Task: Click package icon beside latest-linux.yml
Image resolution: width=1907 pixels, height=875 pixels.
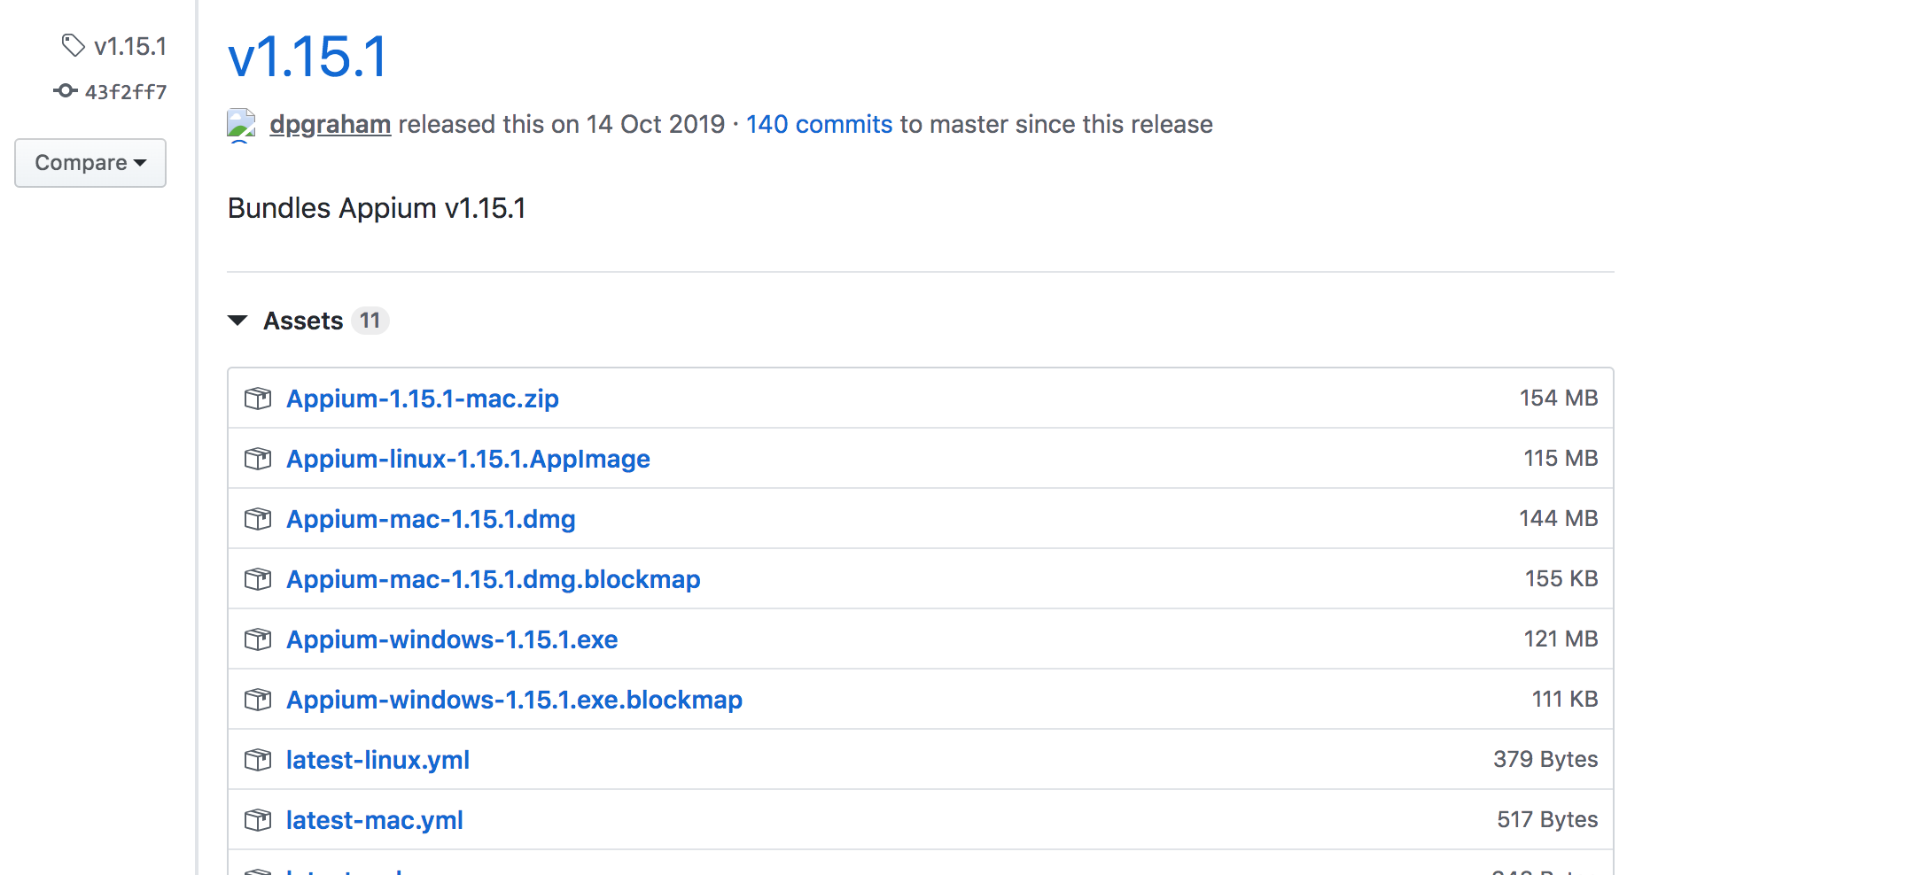Action: pos(258,760)
